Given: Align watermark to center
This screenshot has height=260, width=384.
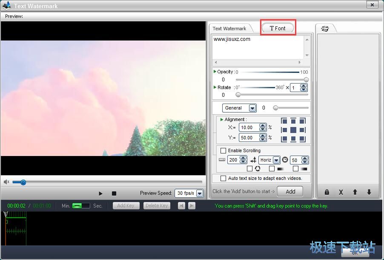Looking at the screenshot, I should (x=293, y=130).
